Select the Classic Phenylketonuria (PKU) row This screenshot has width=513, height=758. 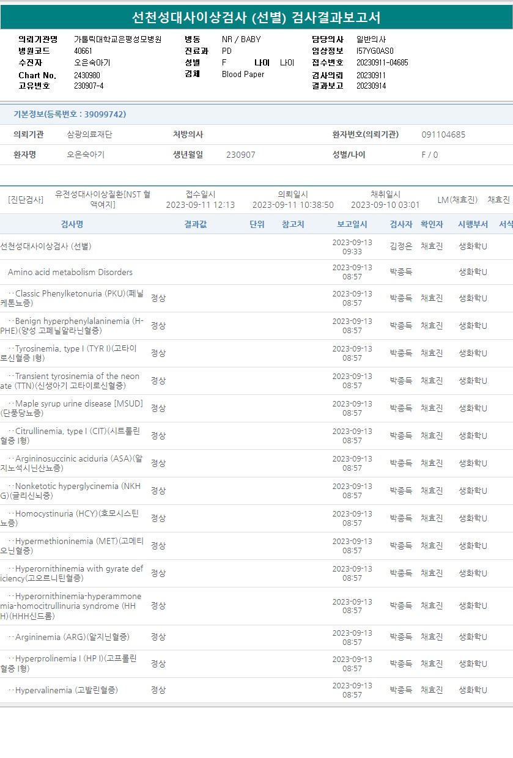coord(72,298)
